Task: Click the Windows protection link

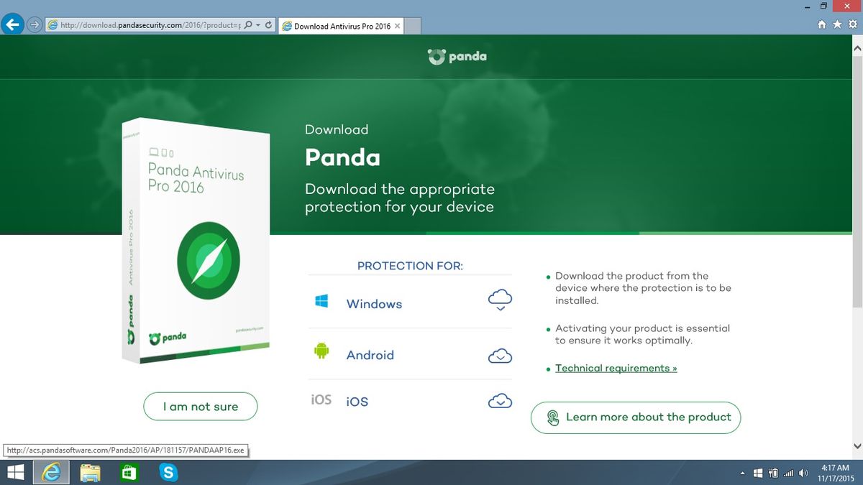Action: pos(374,304)
